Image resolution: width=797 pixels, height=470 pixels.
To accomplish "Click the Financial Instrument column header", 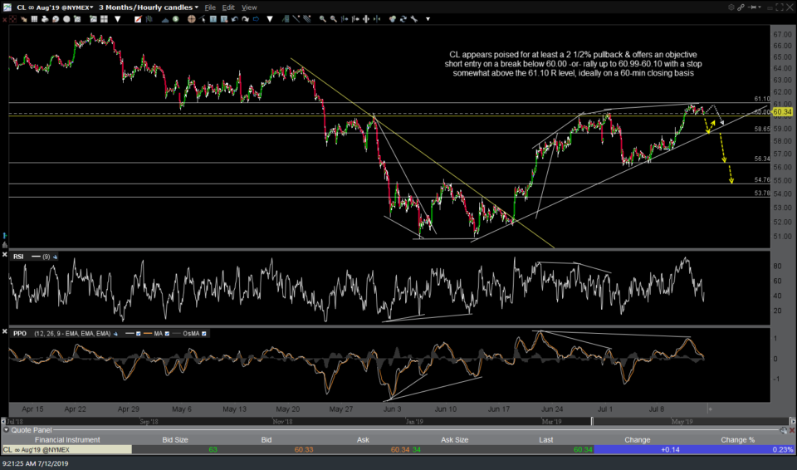I will click(67, 439).
